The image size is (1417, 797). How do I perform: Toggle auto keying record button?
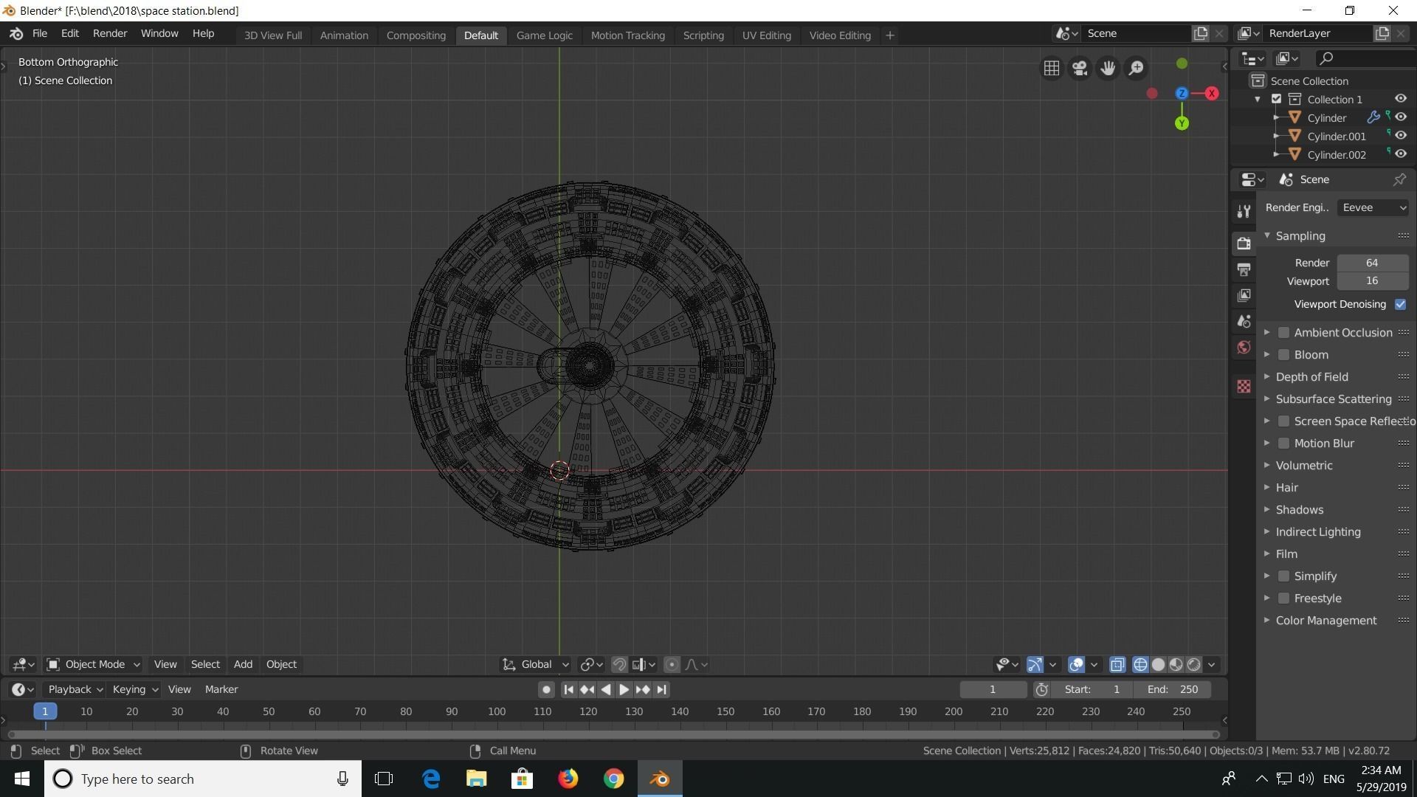click(x=546, y=689)
